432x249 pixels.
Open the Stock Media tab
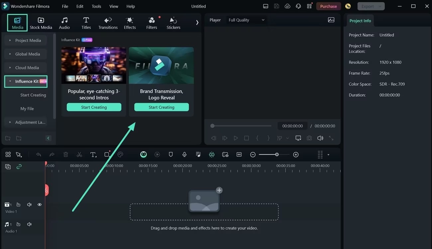click(x=41, y=23)
